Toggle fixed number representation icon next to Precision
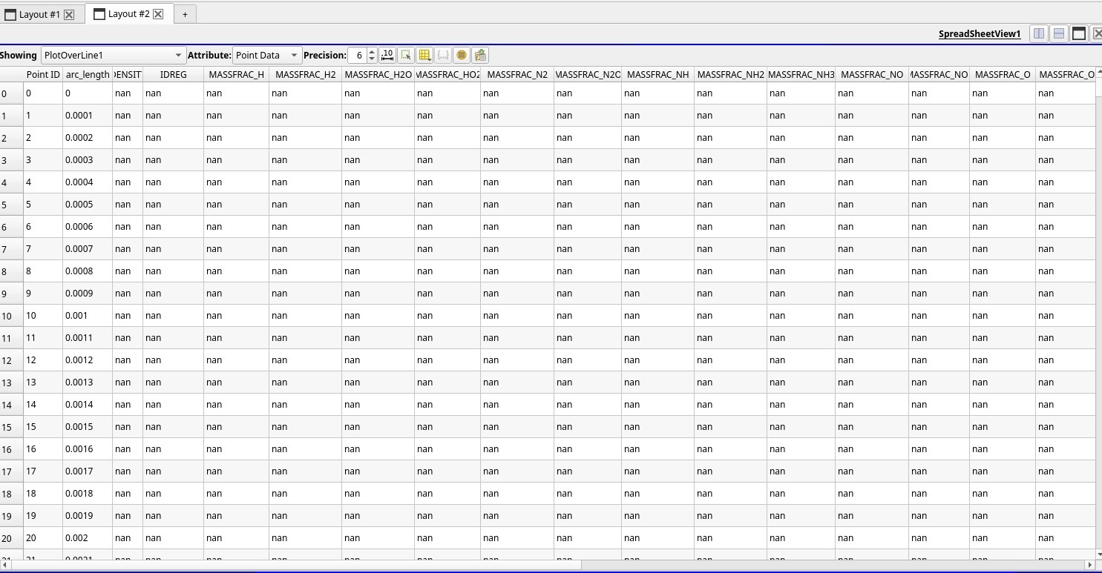Viewport: 1102px width, 573px height. pos(387,55)
